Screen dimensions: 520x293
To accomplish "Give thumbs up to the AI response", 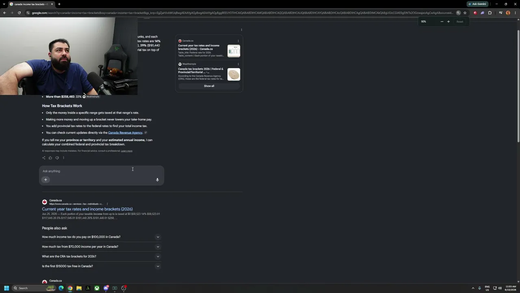I will (50, 158).
